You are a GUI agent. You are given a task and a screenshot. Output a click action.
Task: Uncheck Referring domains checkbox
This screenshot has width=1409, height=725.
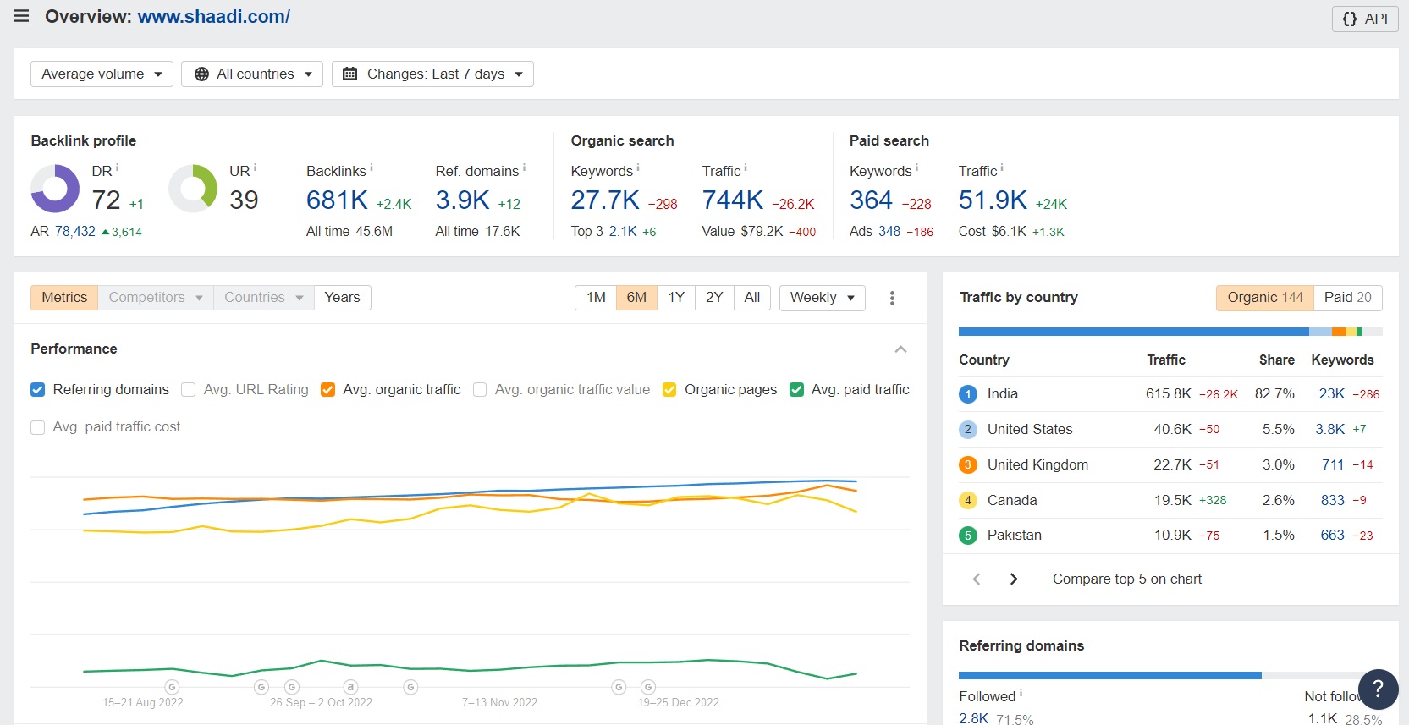[x=37, y=389]
